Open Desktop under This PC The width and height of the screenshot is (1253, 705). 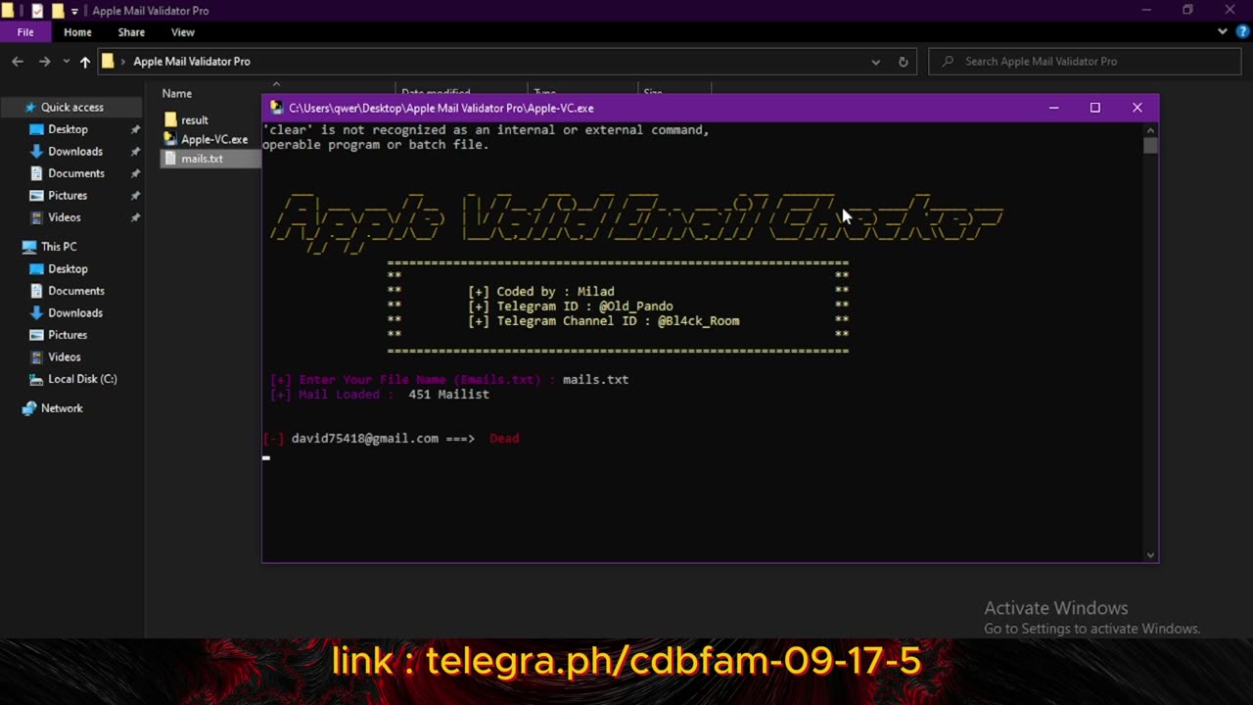click(68, 269)
